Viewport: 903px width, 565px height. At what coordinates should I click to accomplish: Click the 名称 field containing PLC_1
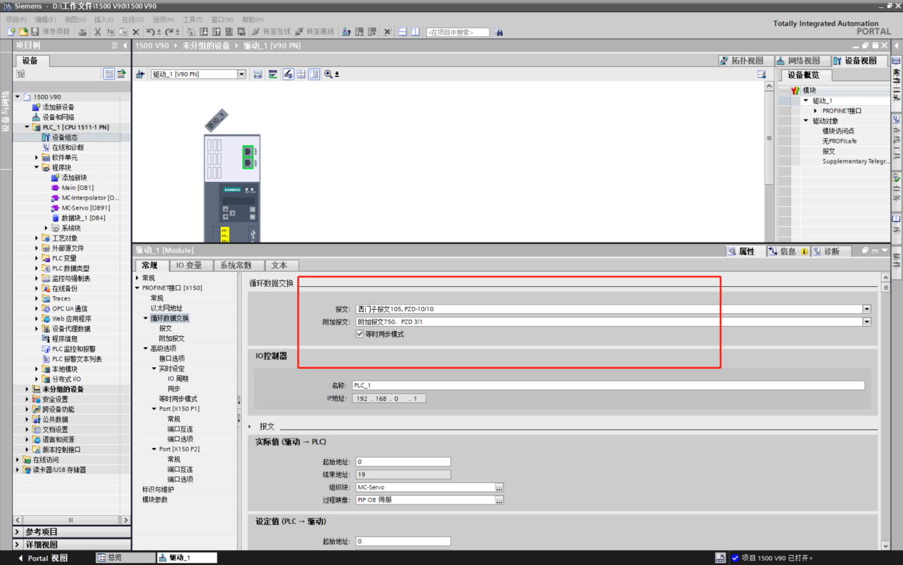point(608,385)
